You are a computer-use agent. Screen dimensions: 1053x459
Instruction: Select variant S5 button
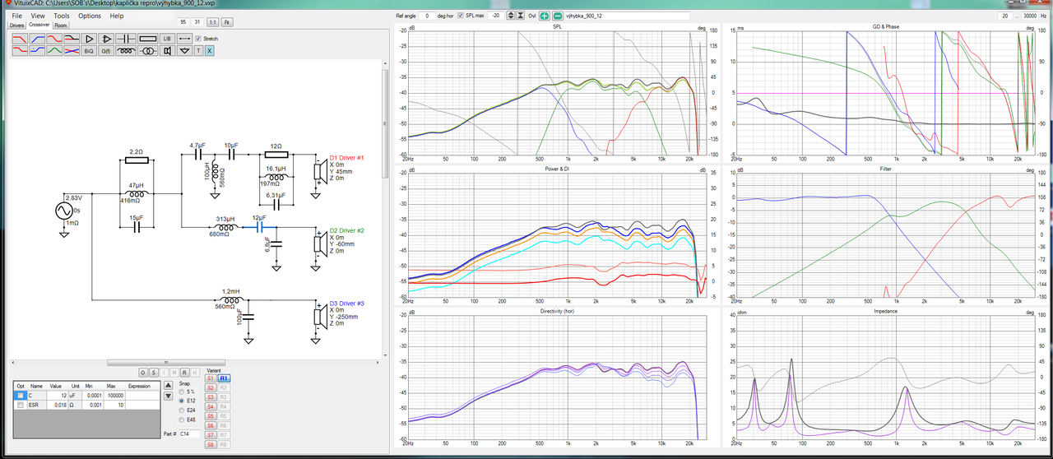211,416
